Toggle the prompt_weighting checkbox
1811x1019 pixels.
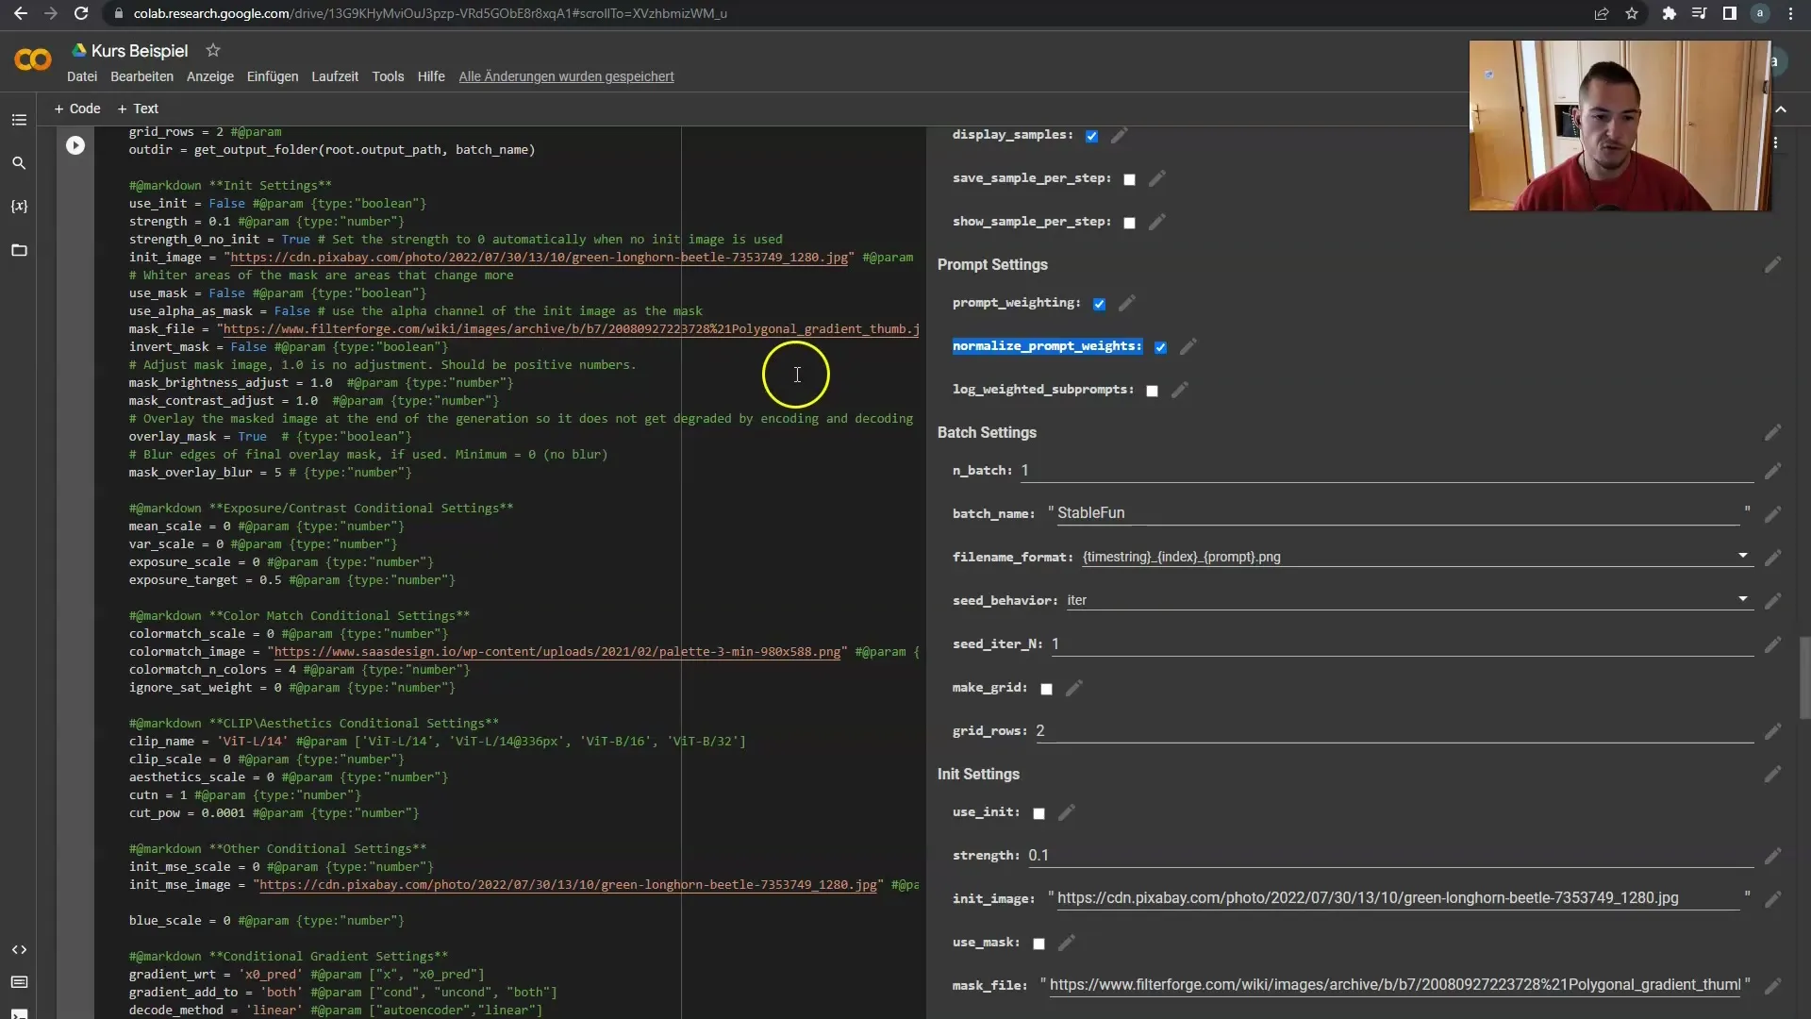click(1099, 304)
